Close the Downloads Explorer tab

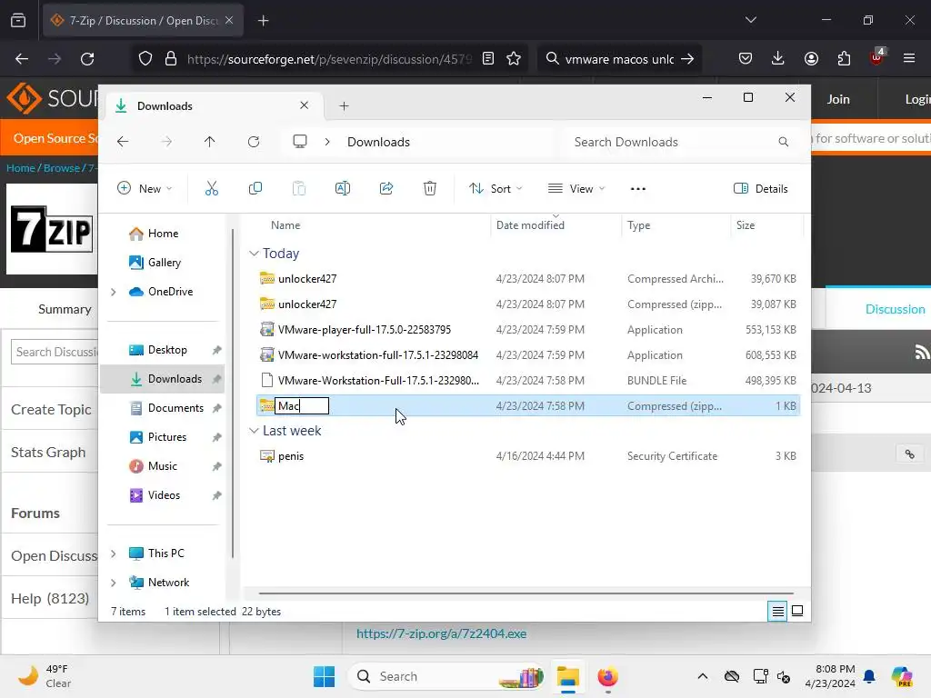(304, 105)
